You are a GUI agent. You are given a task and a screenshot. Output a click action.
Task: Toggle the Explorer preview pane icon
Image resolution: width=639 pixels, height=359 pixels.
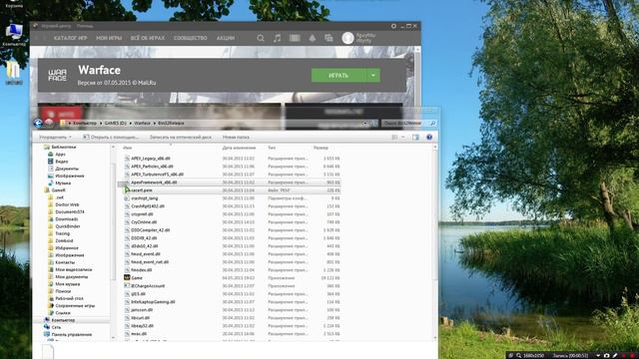(415, 138)
